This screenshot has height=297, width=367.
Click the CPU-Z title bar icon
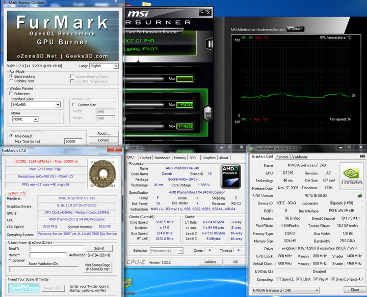click(127, 148)
